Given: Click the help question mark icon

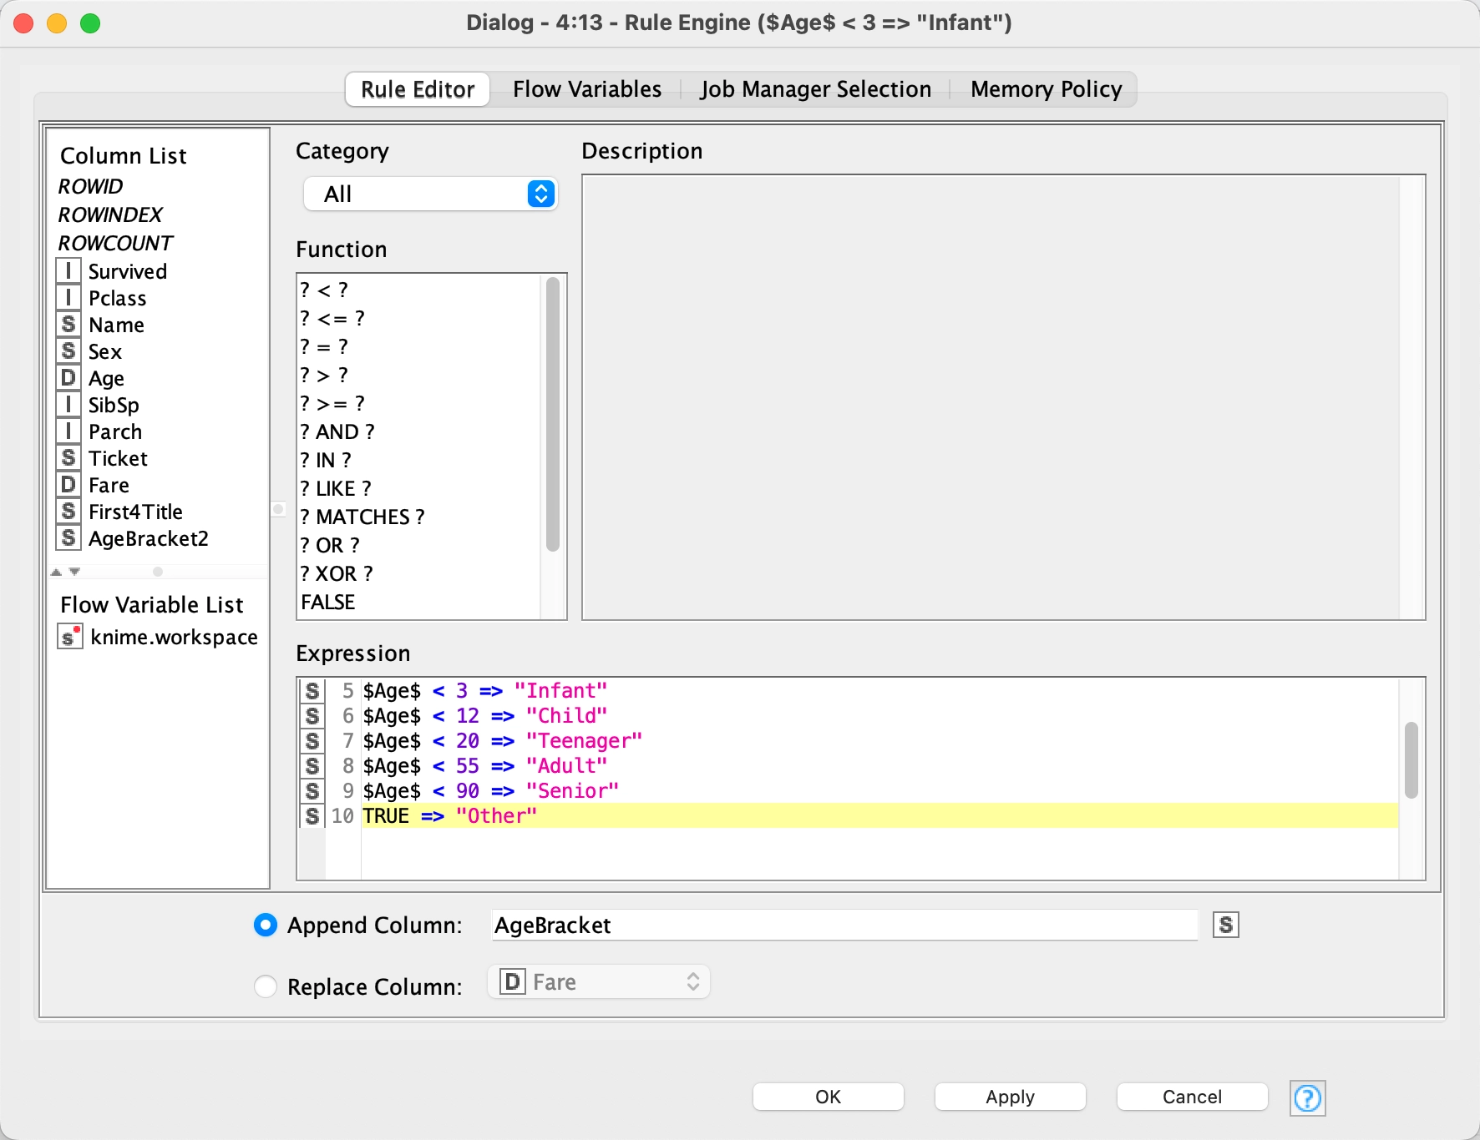Looking at the screenshot, I should click(x=1307, y=1097).
